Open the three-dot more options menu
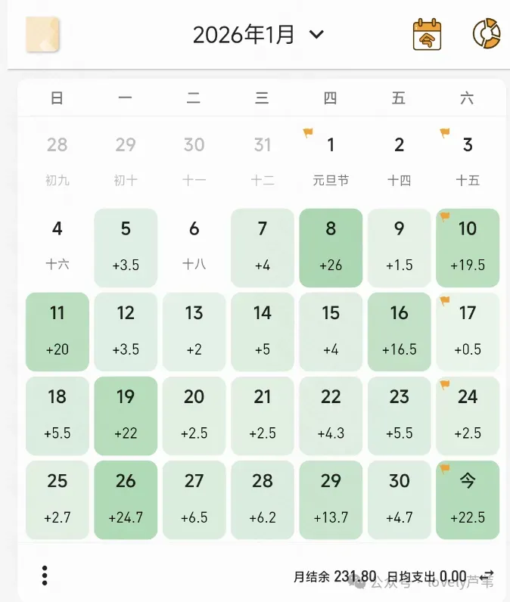This screenshot has width=510, height=602. point(45,576)
